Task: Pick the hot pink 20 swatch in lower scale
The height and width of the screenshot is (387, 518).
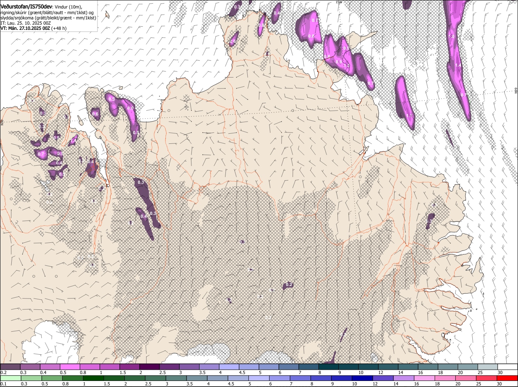Action: pyautogui.click(x=466, y=379)
